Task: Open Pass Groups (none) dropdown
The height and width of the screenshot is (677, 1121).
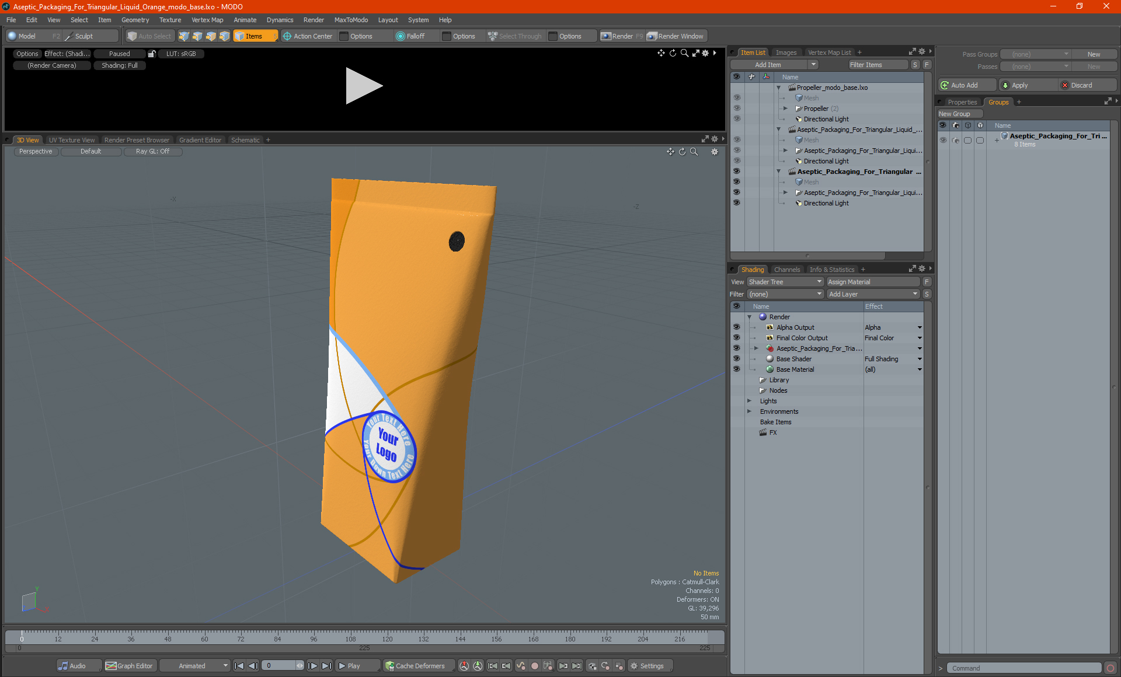Action: tap(1035, 54)
